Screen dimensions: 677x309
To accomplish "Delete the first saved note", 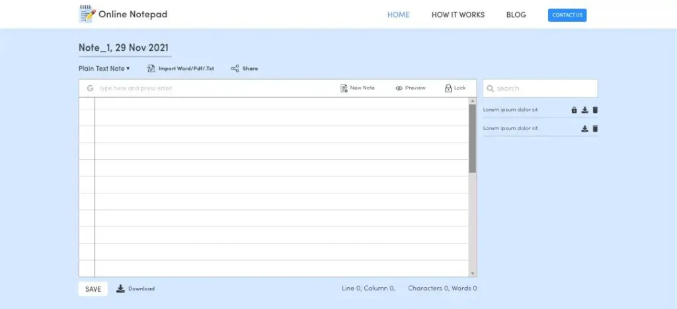I will [x=595, y=110].
